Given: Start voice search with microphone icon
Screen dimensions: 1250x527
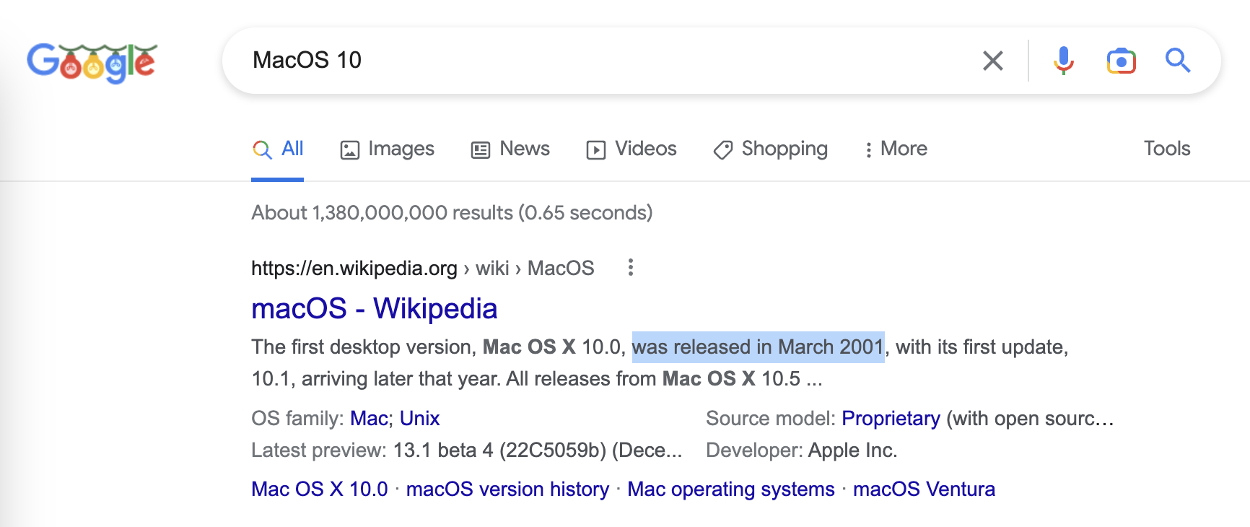Looking at the screenshot, I should (1063, 61).
